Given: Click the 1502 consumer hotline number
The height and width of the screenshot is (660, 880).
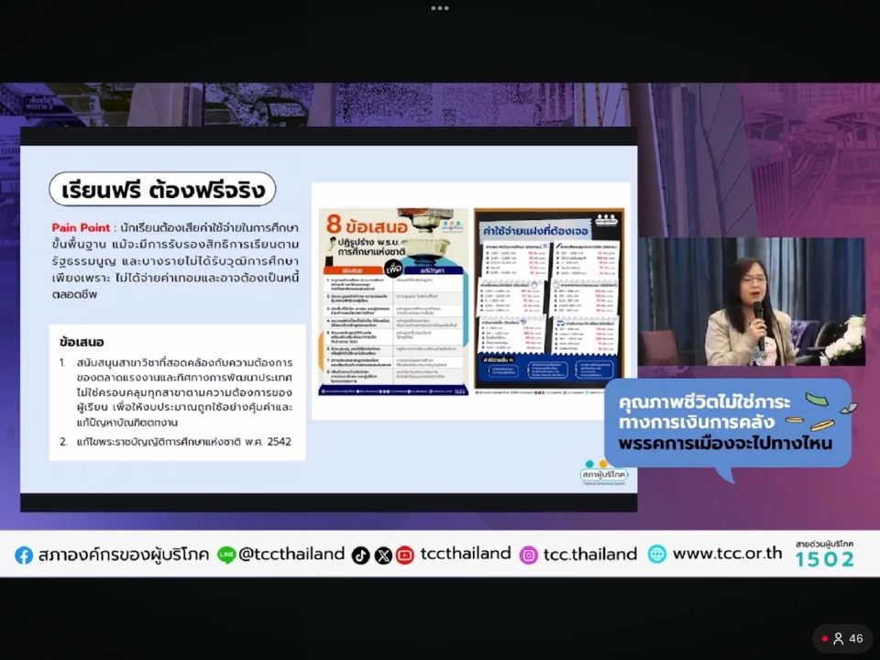Looking at the screenshot, I should point(824,559).
